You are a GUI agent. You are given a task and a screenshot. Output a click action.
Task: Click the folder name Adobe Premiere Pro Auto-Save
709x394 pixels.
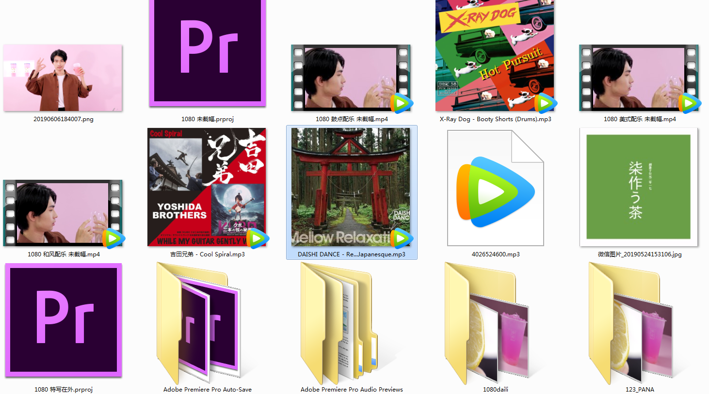tap(208, 390)
